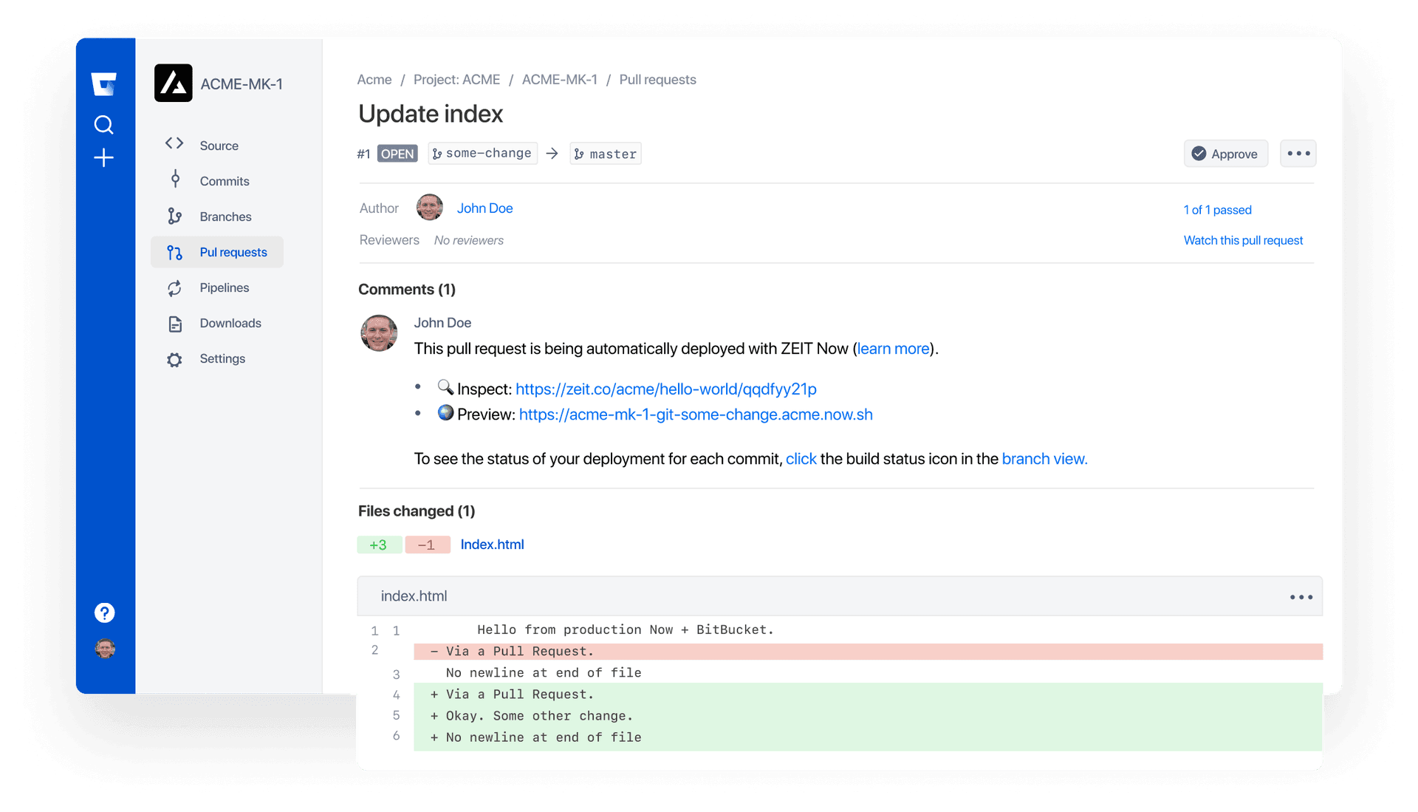Open search with the magnifier icon
Image resolution: width=1418 pixels, height=812 pixels.
[104, 125]
